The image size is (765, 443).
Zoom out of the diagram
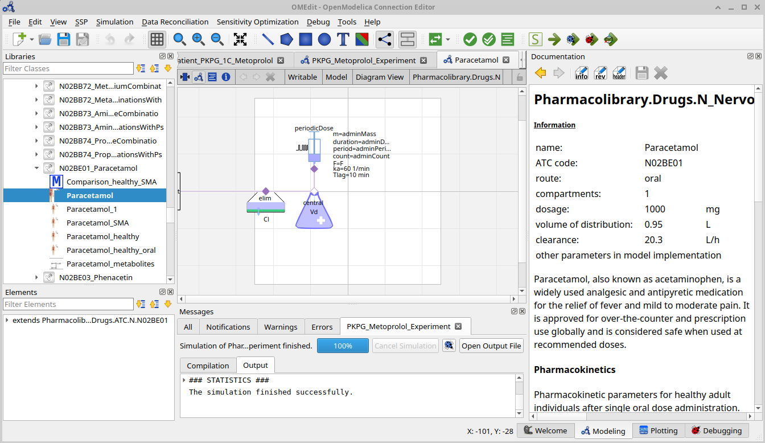pos(217,39)
